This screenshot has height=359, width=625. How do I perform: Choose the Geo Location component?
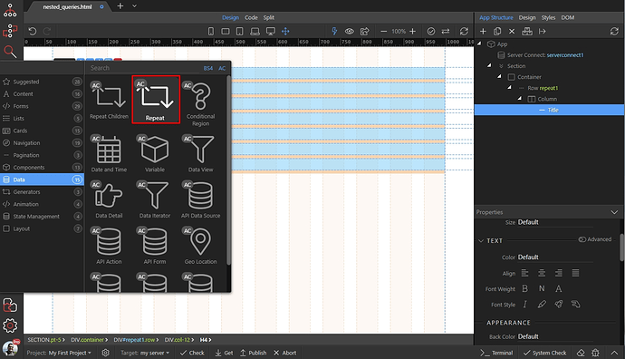tap(200, 246)
